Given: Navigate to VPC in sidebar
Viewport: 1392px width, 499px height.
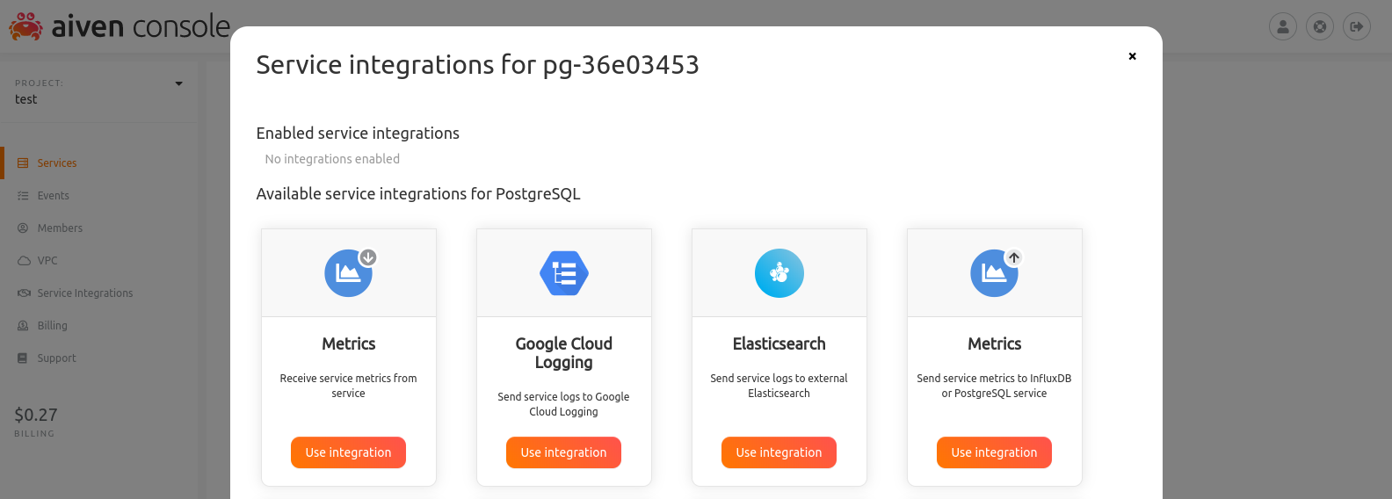Looking at the screenshot, I should coord(47,261).
